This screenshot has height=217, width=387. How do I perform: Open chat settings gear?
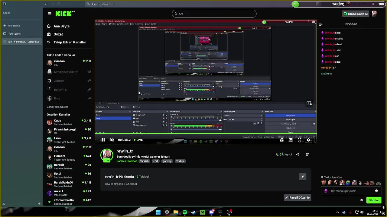tap(362, 200)
